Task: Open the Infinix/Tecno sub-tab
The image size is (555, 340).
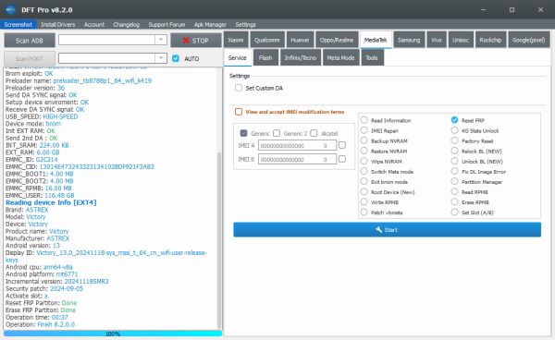Action: [300, 57]
